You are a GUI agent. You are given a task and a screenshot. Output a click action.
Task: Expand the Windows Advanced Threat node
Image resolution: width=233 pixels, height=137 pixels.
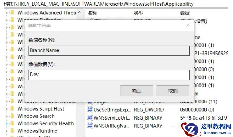6,13
